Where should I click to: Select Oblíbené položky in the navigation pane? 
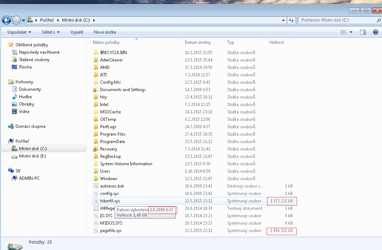[32, 45]
